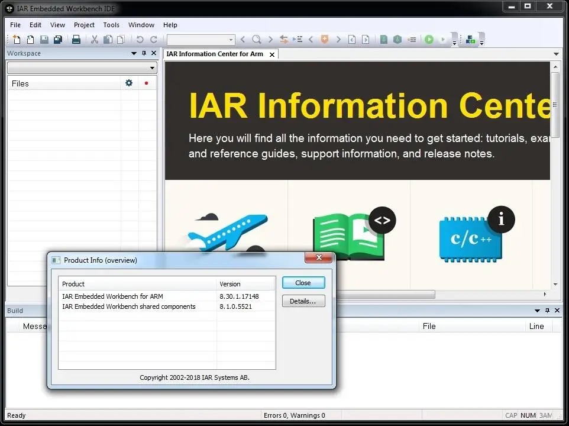This screenshot has height=426, width=569.
Task: Click the Replace orange arrows icon
Action: (284, 39)
